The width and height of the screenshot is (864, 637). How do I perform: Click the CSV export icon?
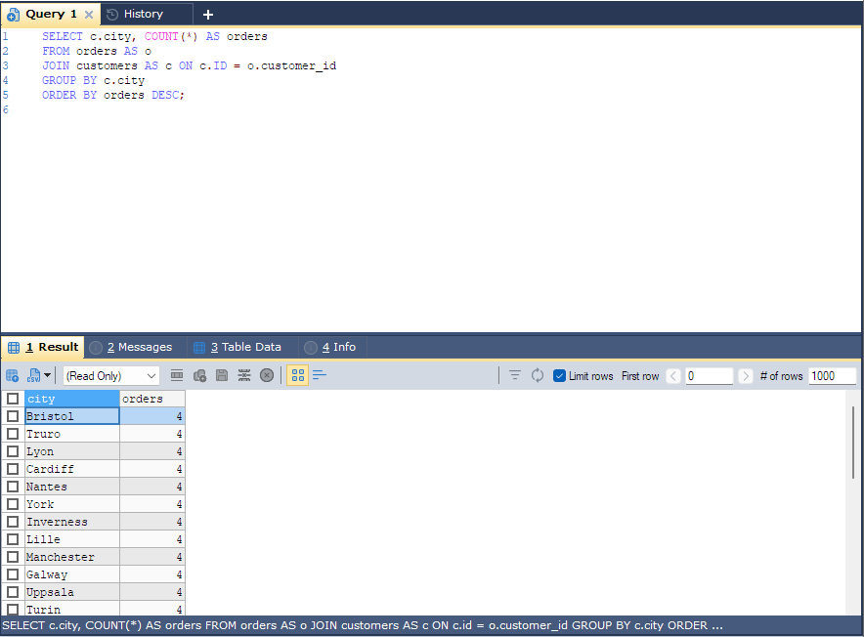point(33,376)
